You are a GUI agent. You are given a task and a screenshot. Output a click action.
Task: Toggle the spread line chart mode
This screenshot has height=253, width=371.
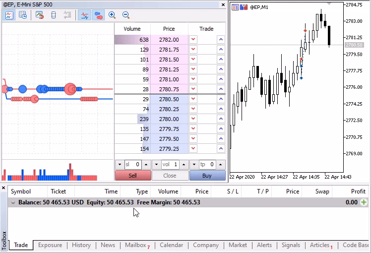(x=84, y=15)
